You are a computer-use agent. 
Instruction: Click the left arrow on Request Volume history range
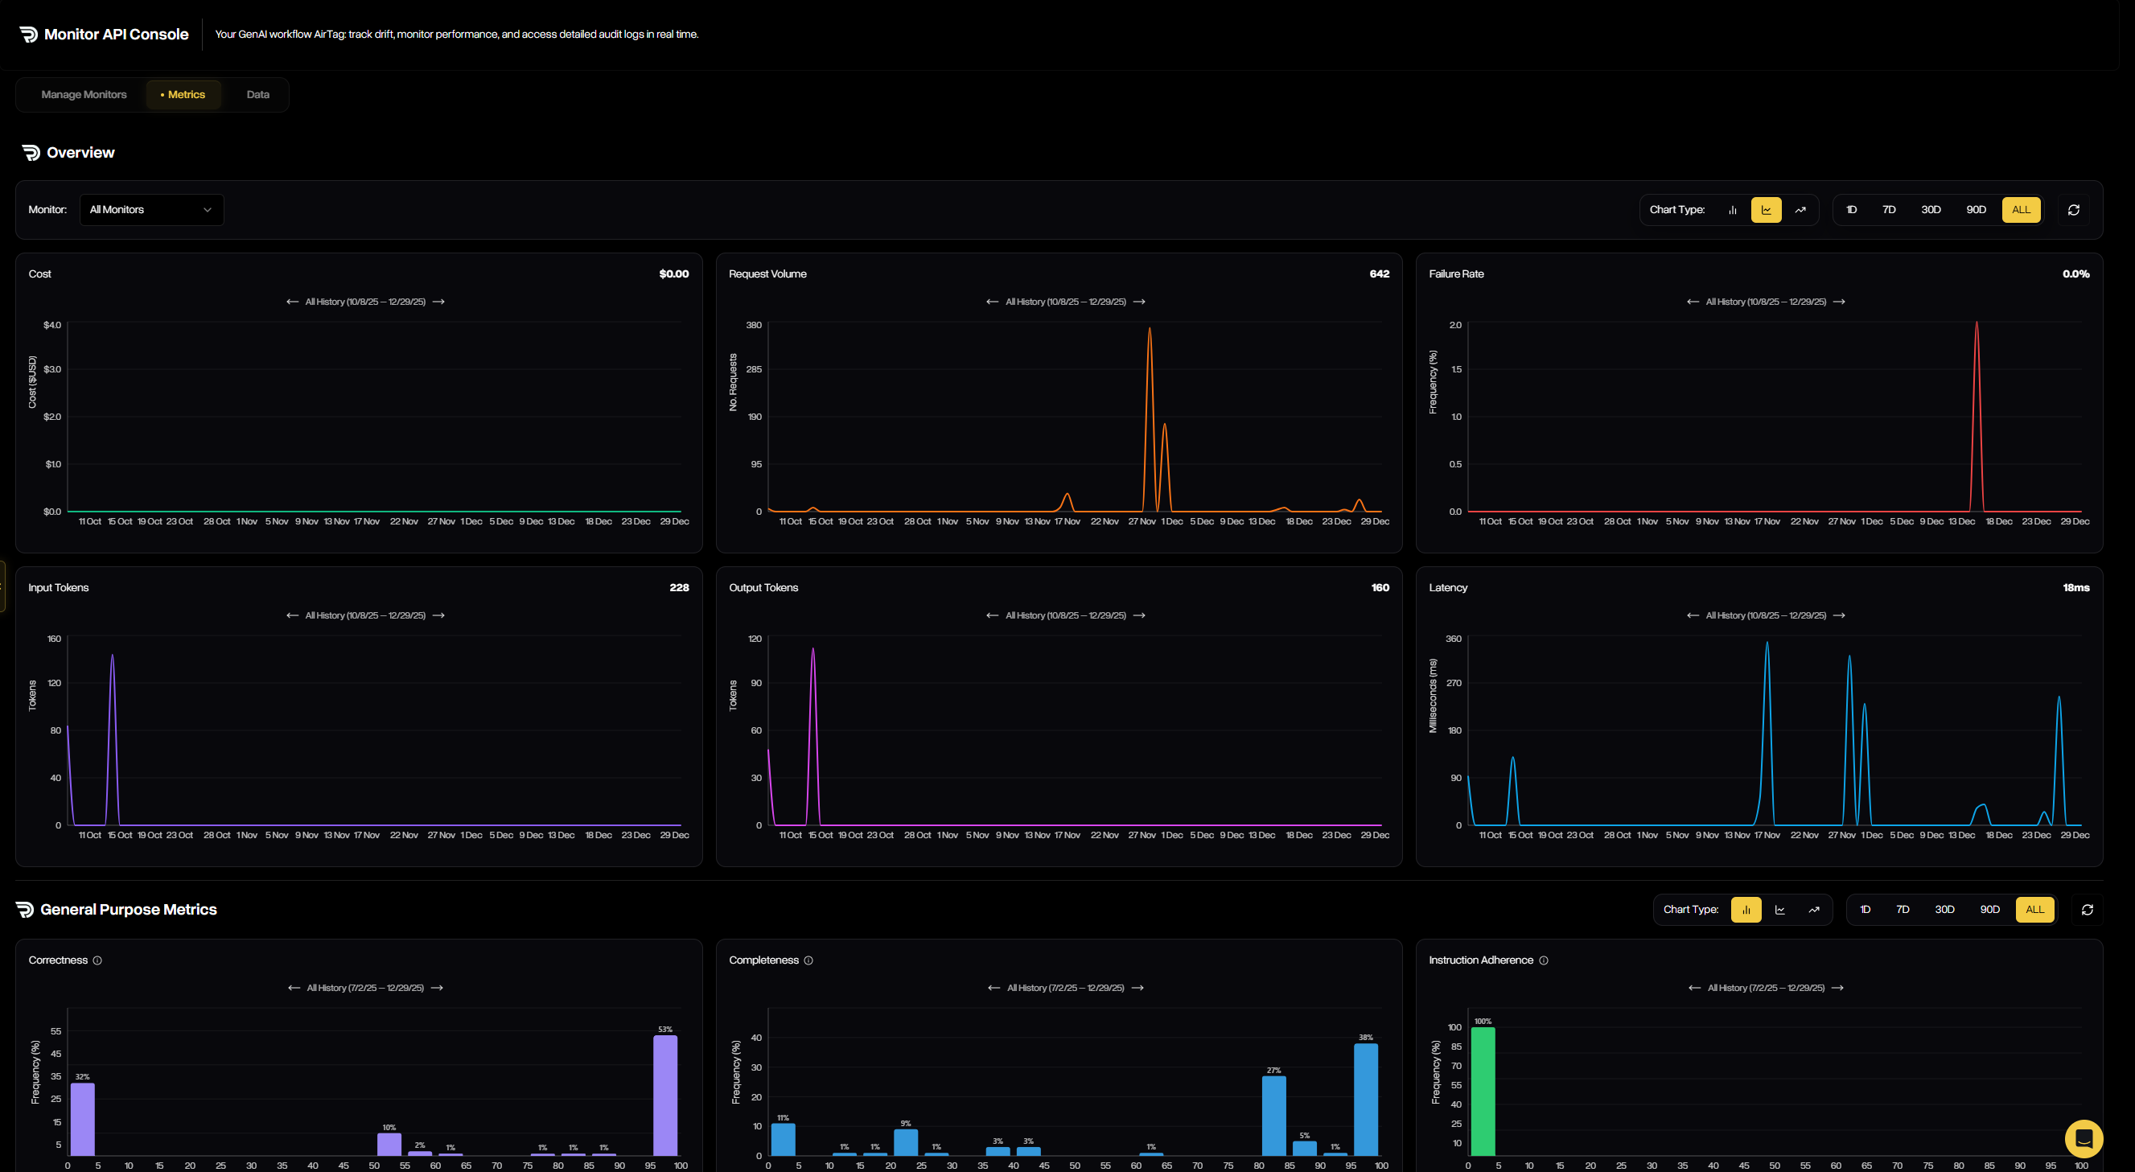(991, 302)
